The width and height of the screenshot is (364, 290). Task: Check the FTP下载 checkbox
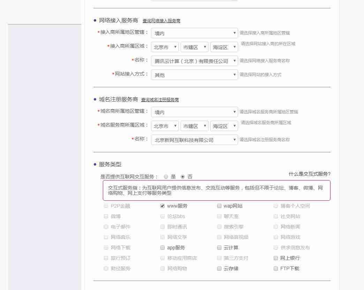[276, 268]
